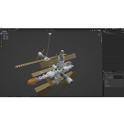Select the Transform tool

(1, 42)
